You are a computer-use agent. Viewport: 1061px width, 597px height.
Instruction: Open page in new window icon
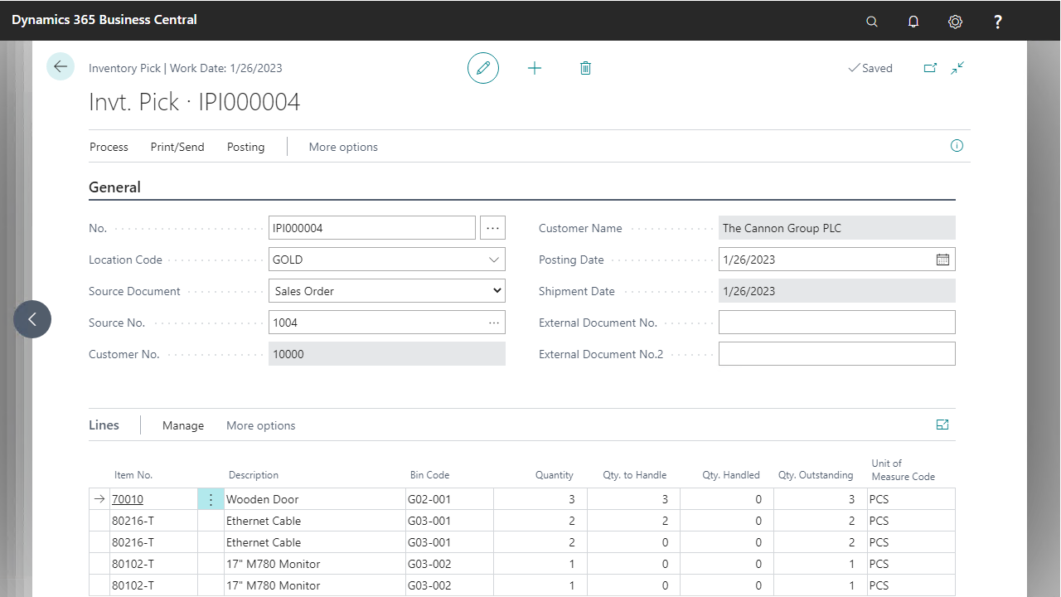tap(930, 68)
